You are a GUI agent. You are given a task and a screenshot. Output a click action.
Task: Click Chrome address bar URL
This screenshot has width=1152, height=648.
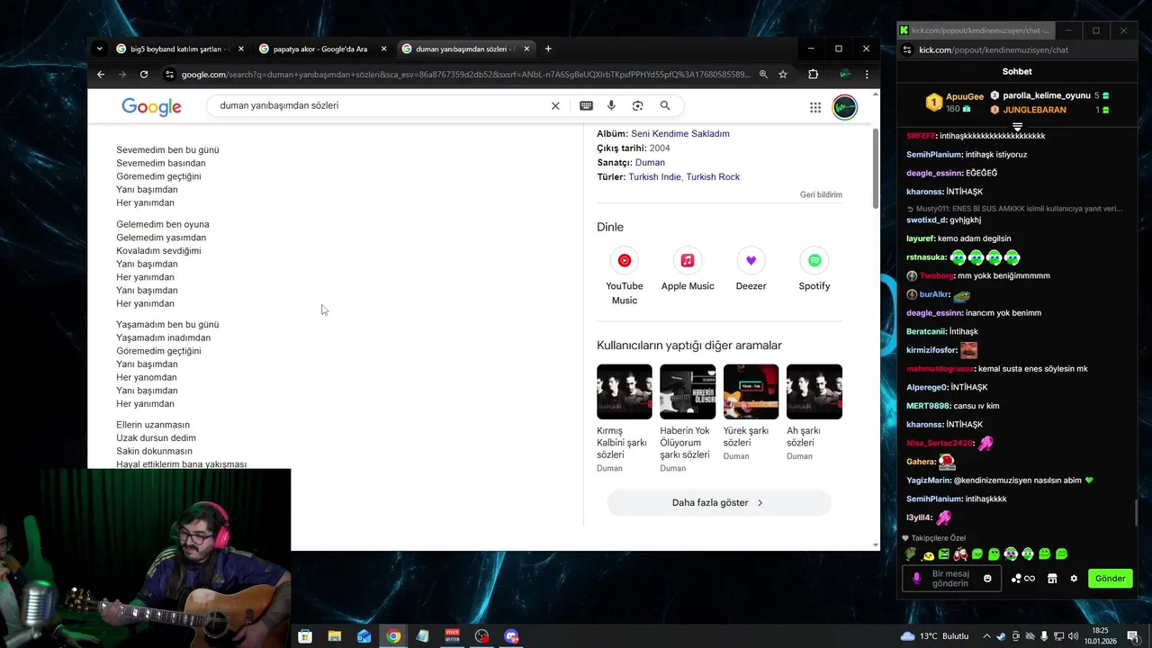point(466,75)
